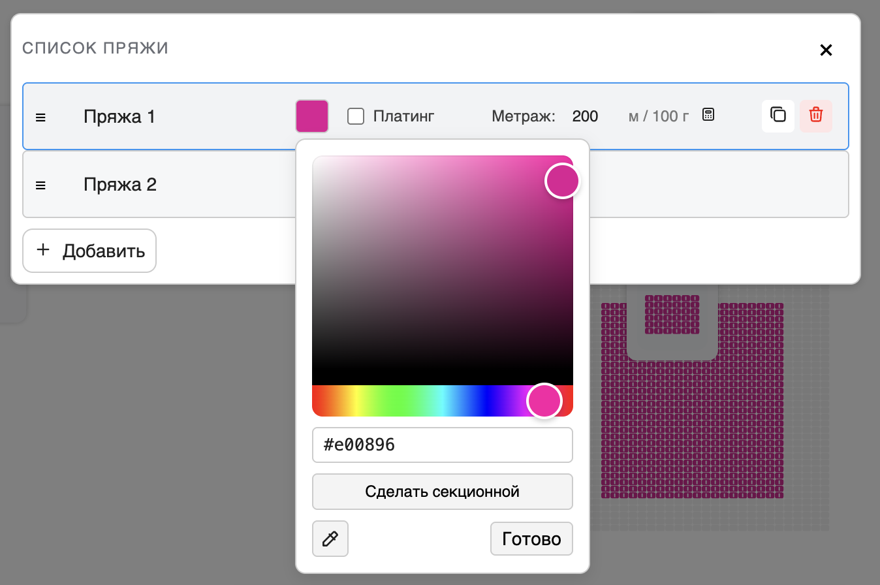Viewport: 880px width, 585px height.
Task: Click the saturation picker handle
Action: [563, 181]
